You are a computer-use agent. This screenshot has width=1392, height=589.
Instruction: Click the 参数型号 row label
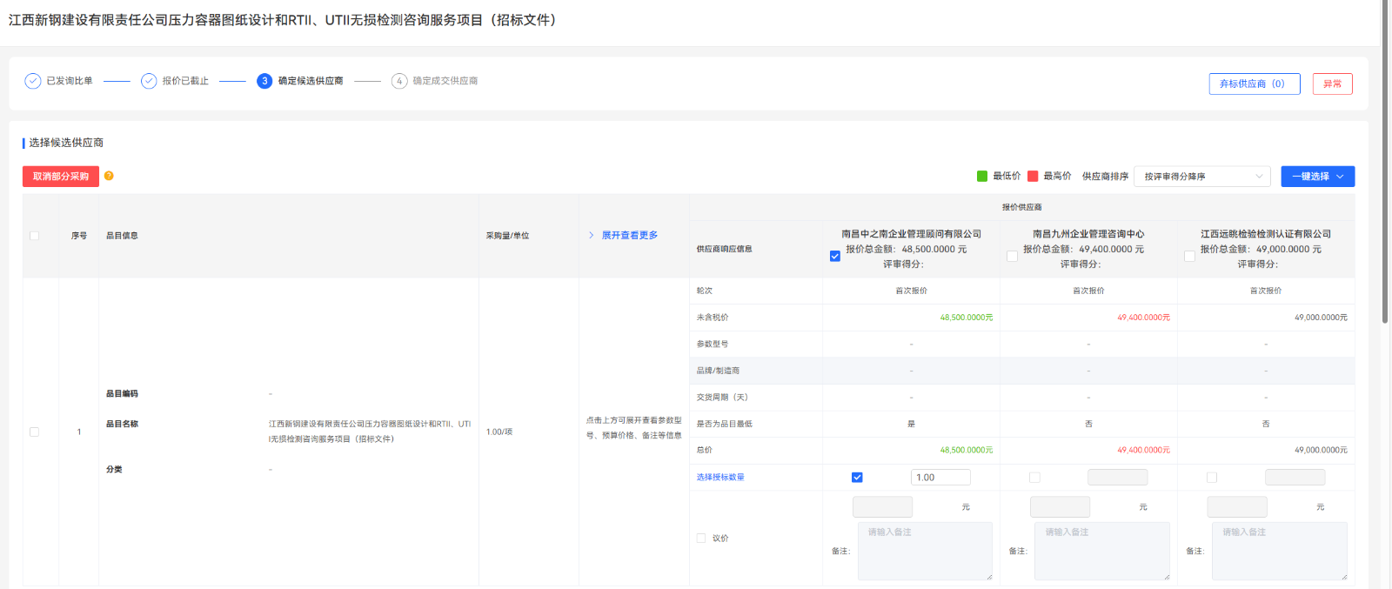(713, 345)
